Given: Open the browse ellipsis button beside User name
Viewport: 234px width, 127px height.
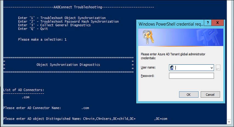Looking at the screenshot, I should coord(218,68).
